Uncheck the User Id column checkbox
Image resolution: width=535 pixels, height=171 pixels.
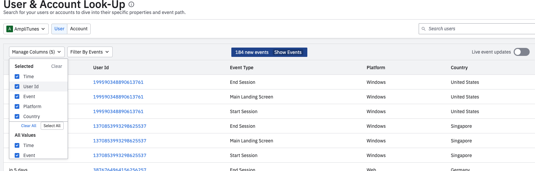(17, 86)
